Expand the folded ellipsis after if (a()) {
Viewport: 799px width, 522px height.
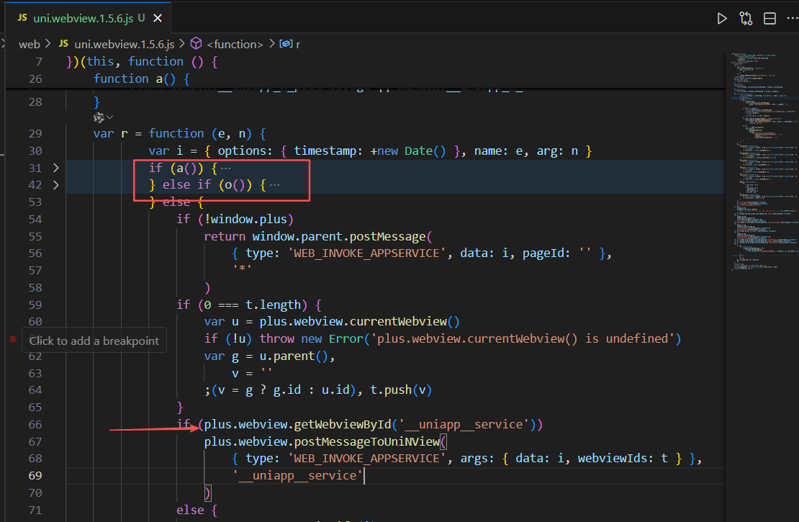226,168
